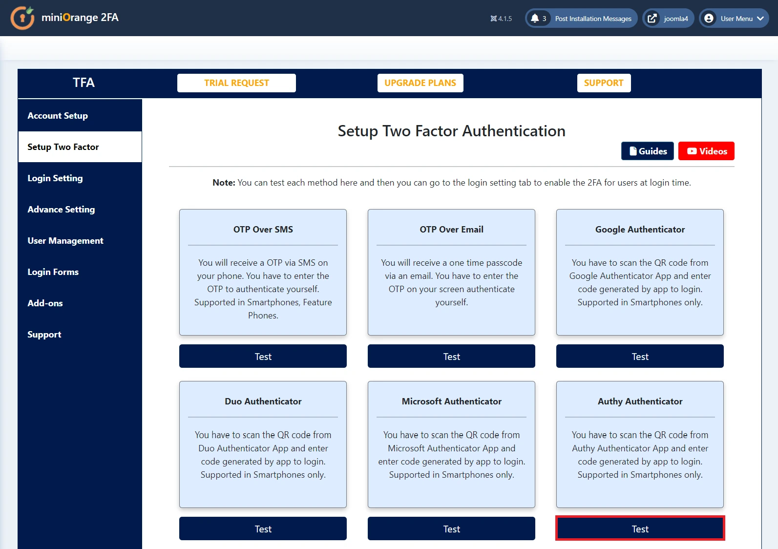Click the TFA header label
The height and width of the screenshot is (549, 778).
84,83
